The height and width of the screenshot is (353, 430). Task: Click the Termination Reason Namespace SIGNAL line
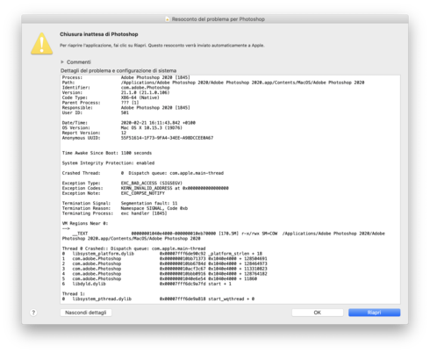(125, 208)
